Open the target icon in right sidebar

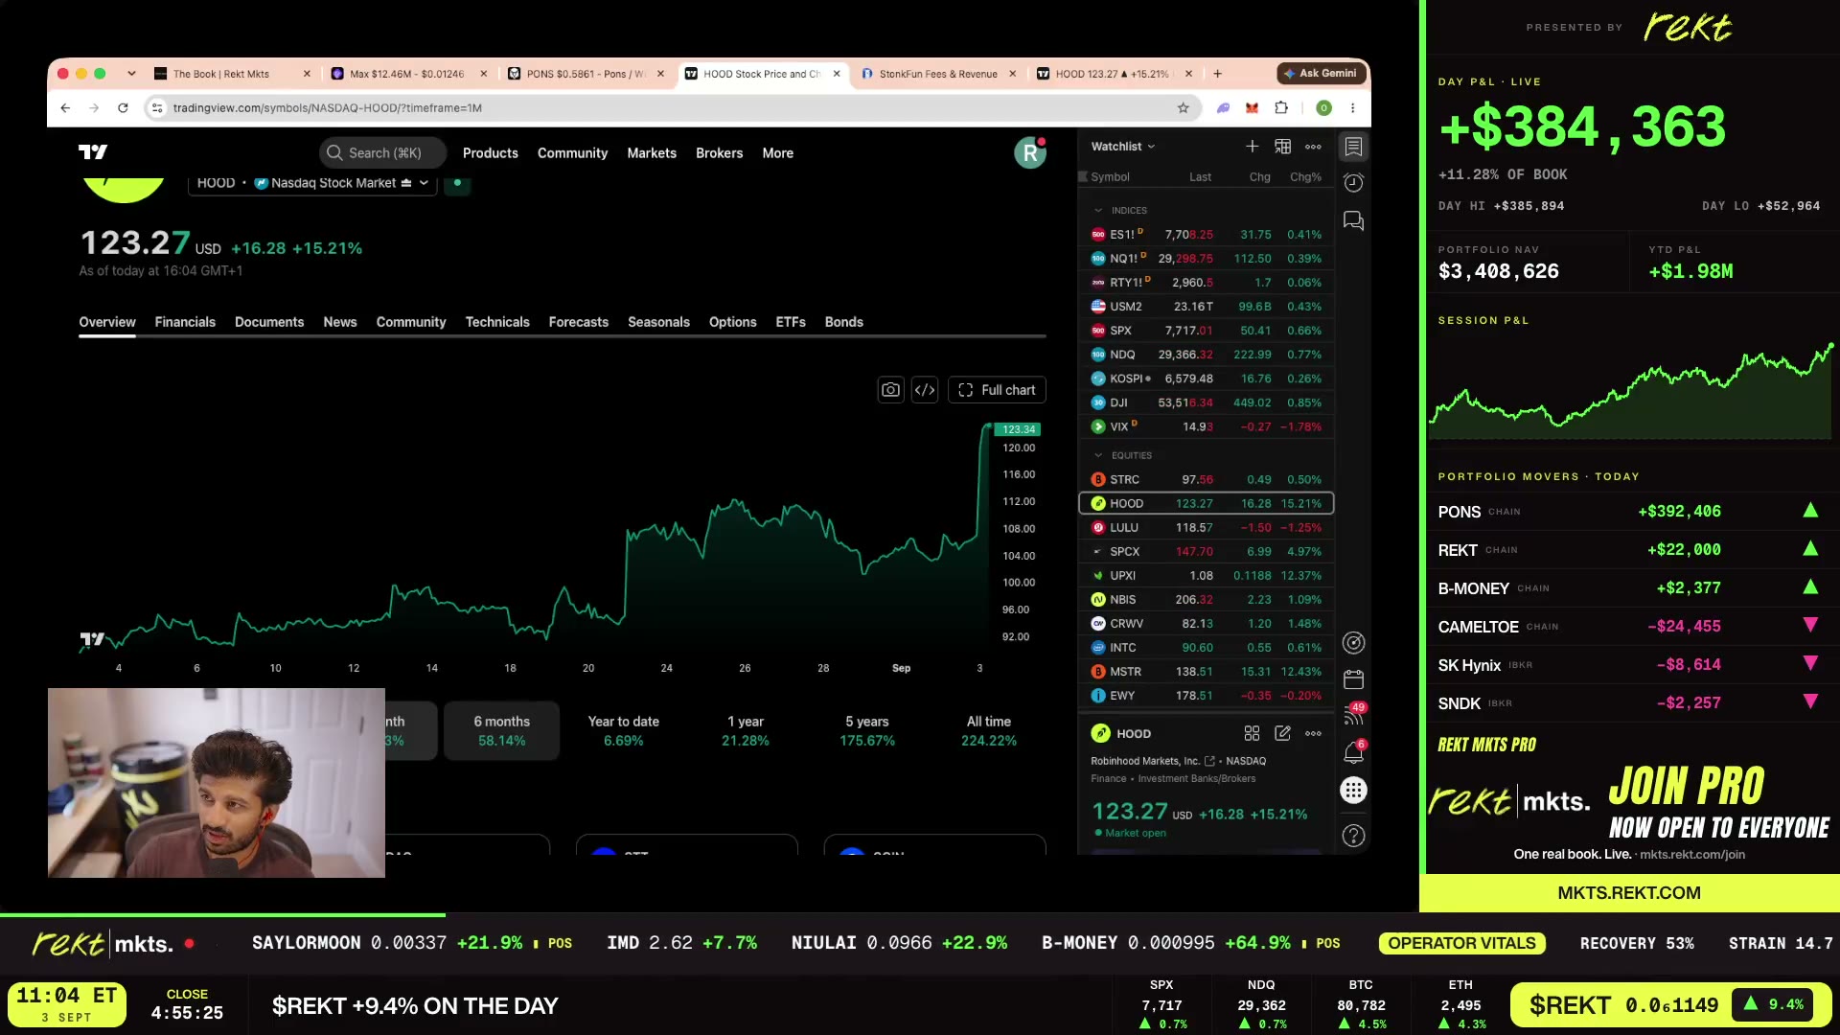(x=1353, y=643)
